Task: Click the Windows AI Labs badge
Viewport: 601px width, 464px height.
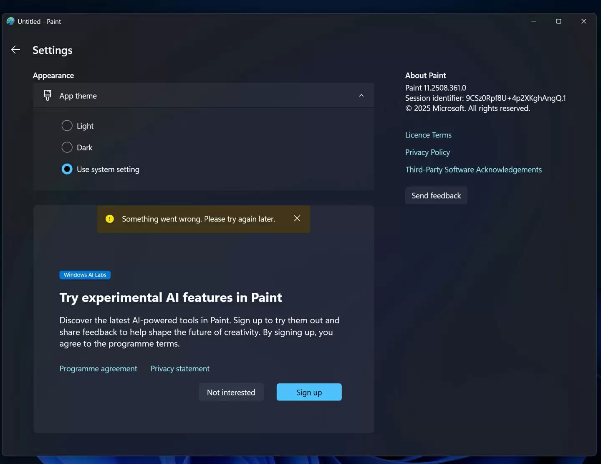Action: click(x=85, y=275)
